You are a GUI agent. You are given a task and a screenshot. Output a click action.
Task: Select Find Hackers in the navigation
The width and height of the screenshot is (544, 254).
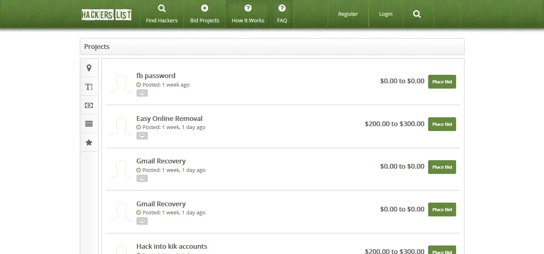(161, 14)
